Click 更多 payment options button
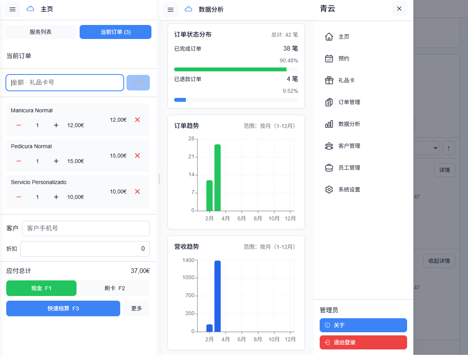Screen dimensions: 468x358 click(137, 308)
